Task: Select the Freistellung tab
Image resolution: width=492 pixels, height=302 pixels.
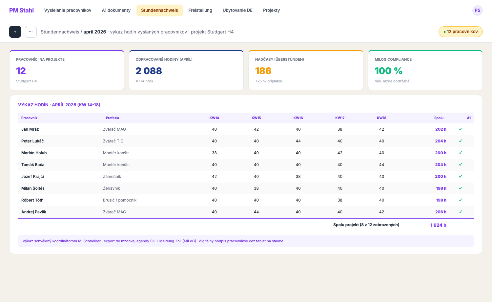Action: coord(200,11)
